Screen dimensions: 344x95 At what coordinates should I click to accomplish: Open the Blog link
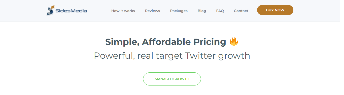(x=202, y=11)
